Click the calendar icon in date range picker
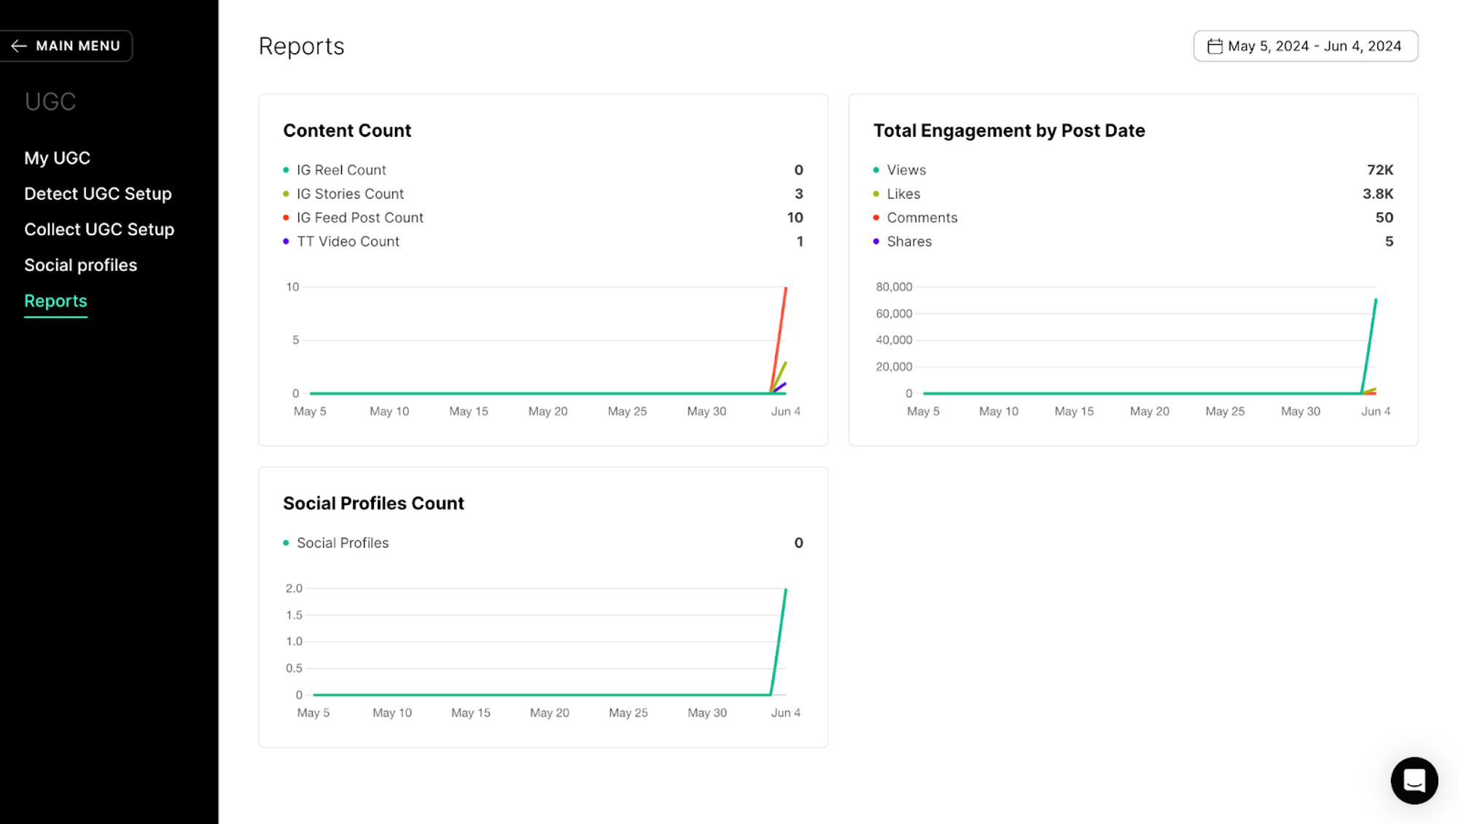1458x824 pixels. (x=1215, y=47)
